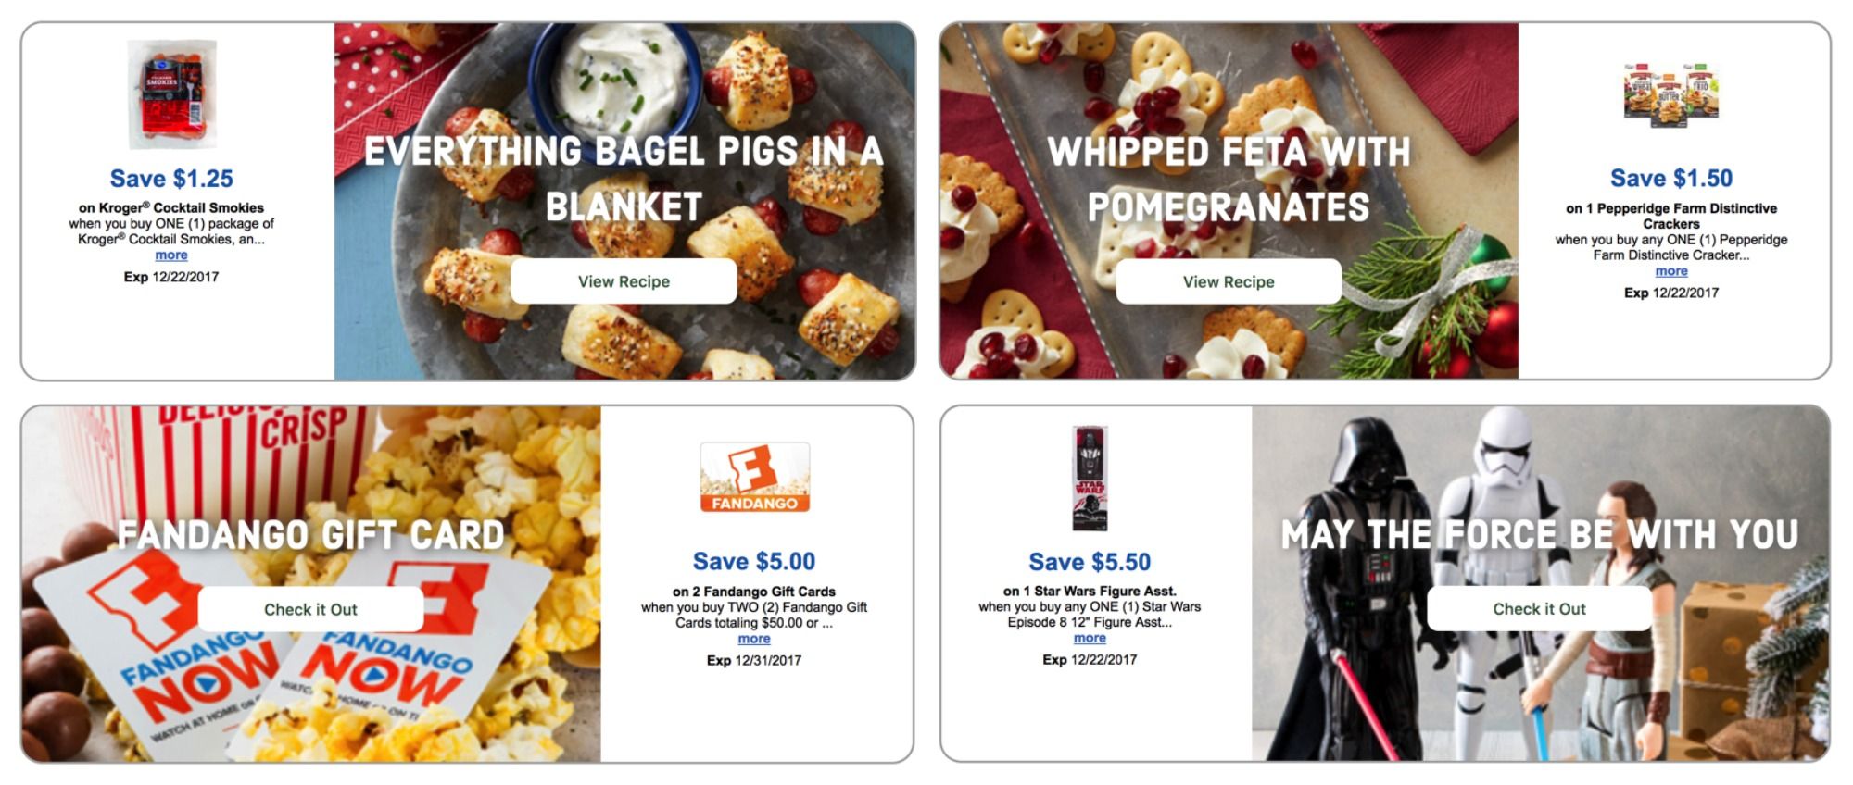Open more link under Fandango coupon
Viewport: 1853px width, 785px height.
coord(754,639)
